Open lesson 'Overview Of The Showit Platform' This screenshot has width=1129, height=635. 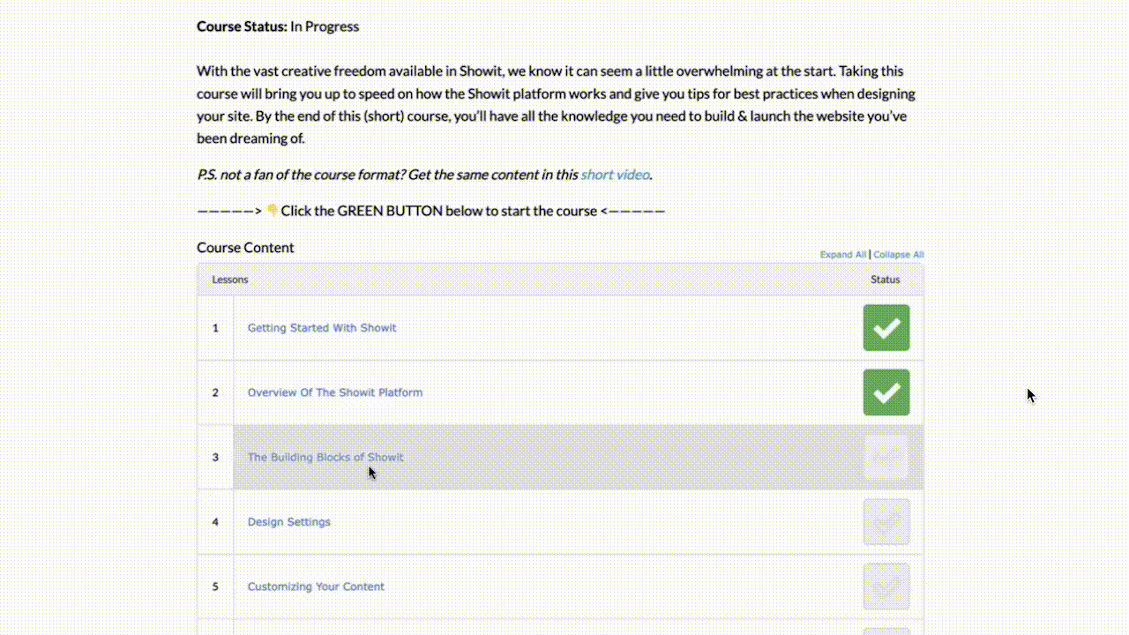(x=334, y=392)
